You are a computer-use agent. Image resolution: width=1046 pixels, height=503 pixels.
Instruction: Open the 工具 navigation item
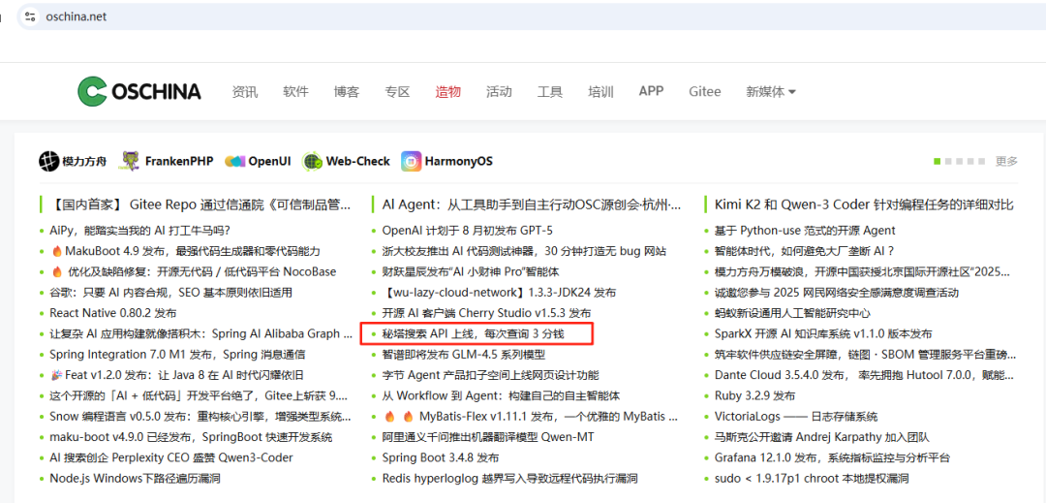click(x=550, y=92)
